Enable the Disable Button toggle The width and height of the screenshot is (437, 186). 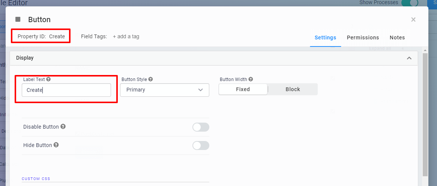point(201,127)
